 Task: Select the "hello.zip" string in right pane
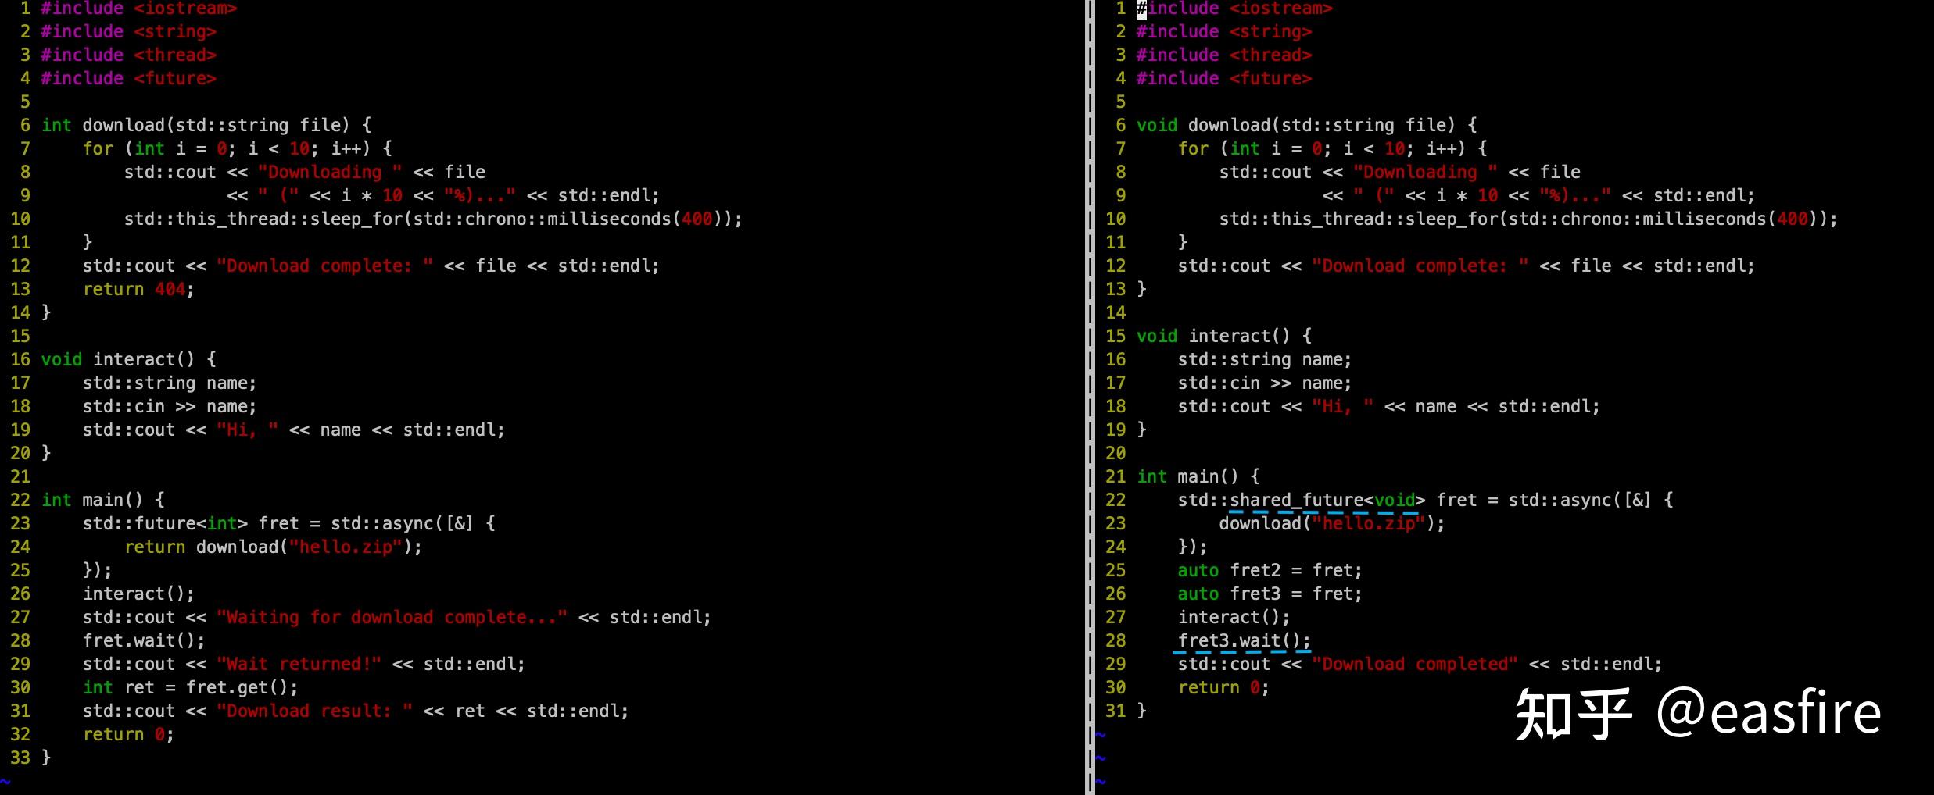point(1370,523)
